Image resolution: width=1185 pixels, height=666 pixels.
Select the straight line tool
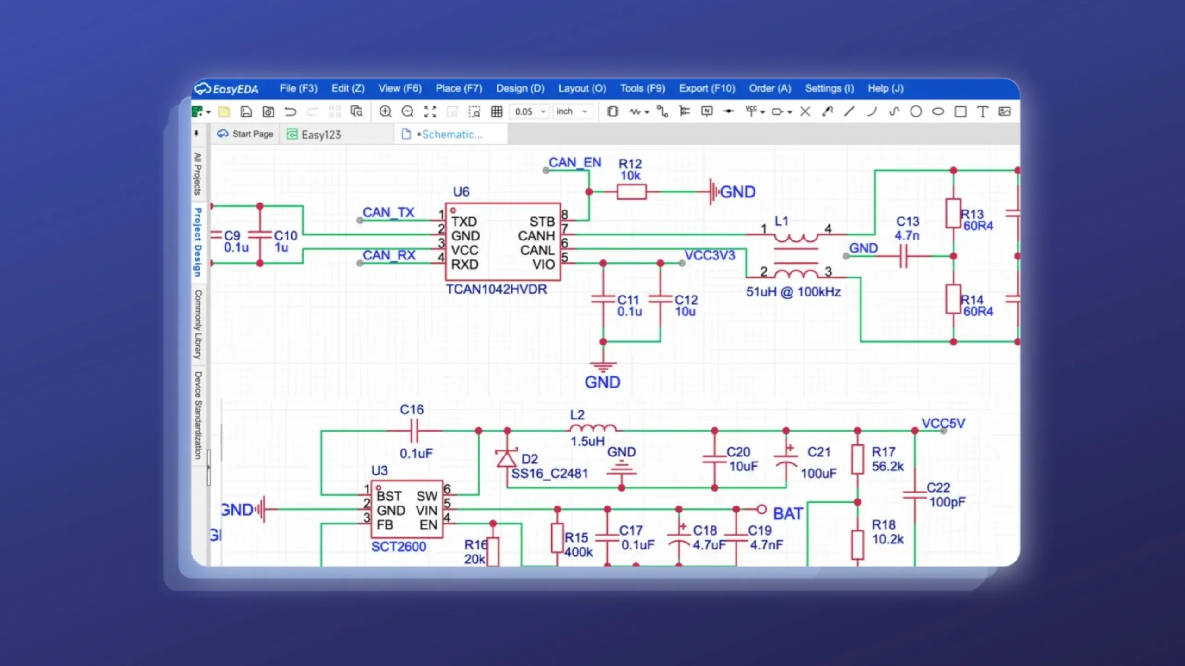click(849, 111)
